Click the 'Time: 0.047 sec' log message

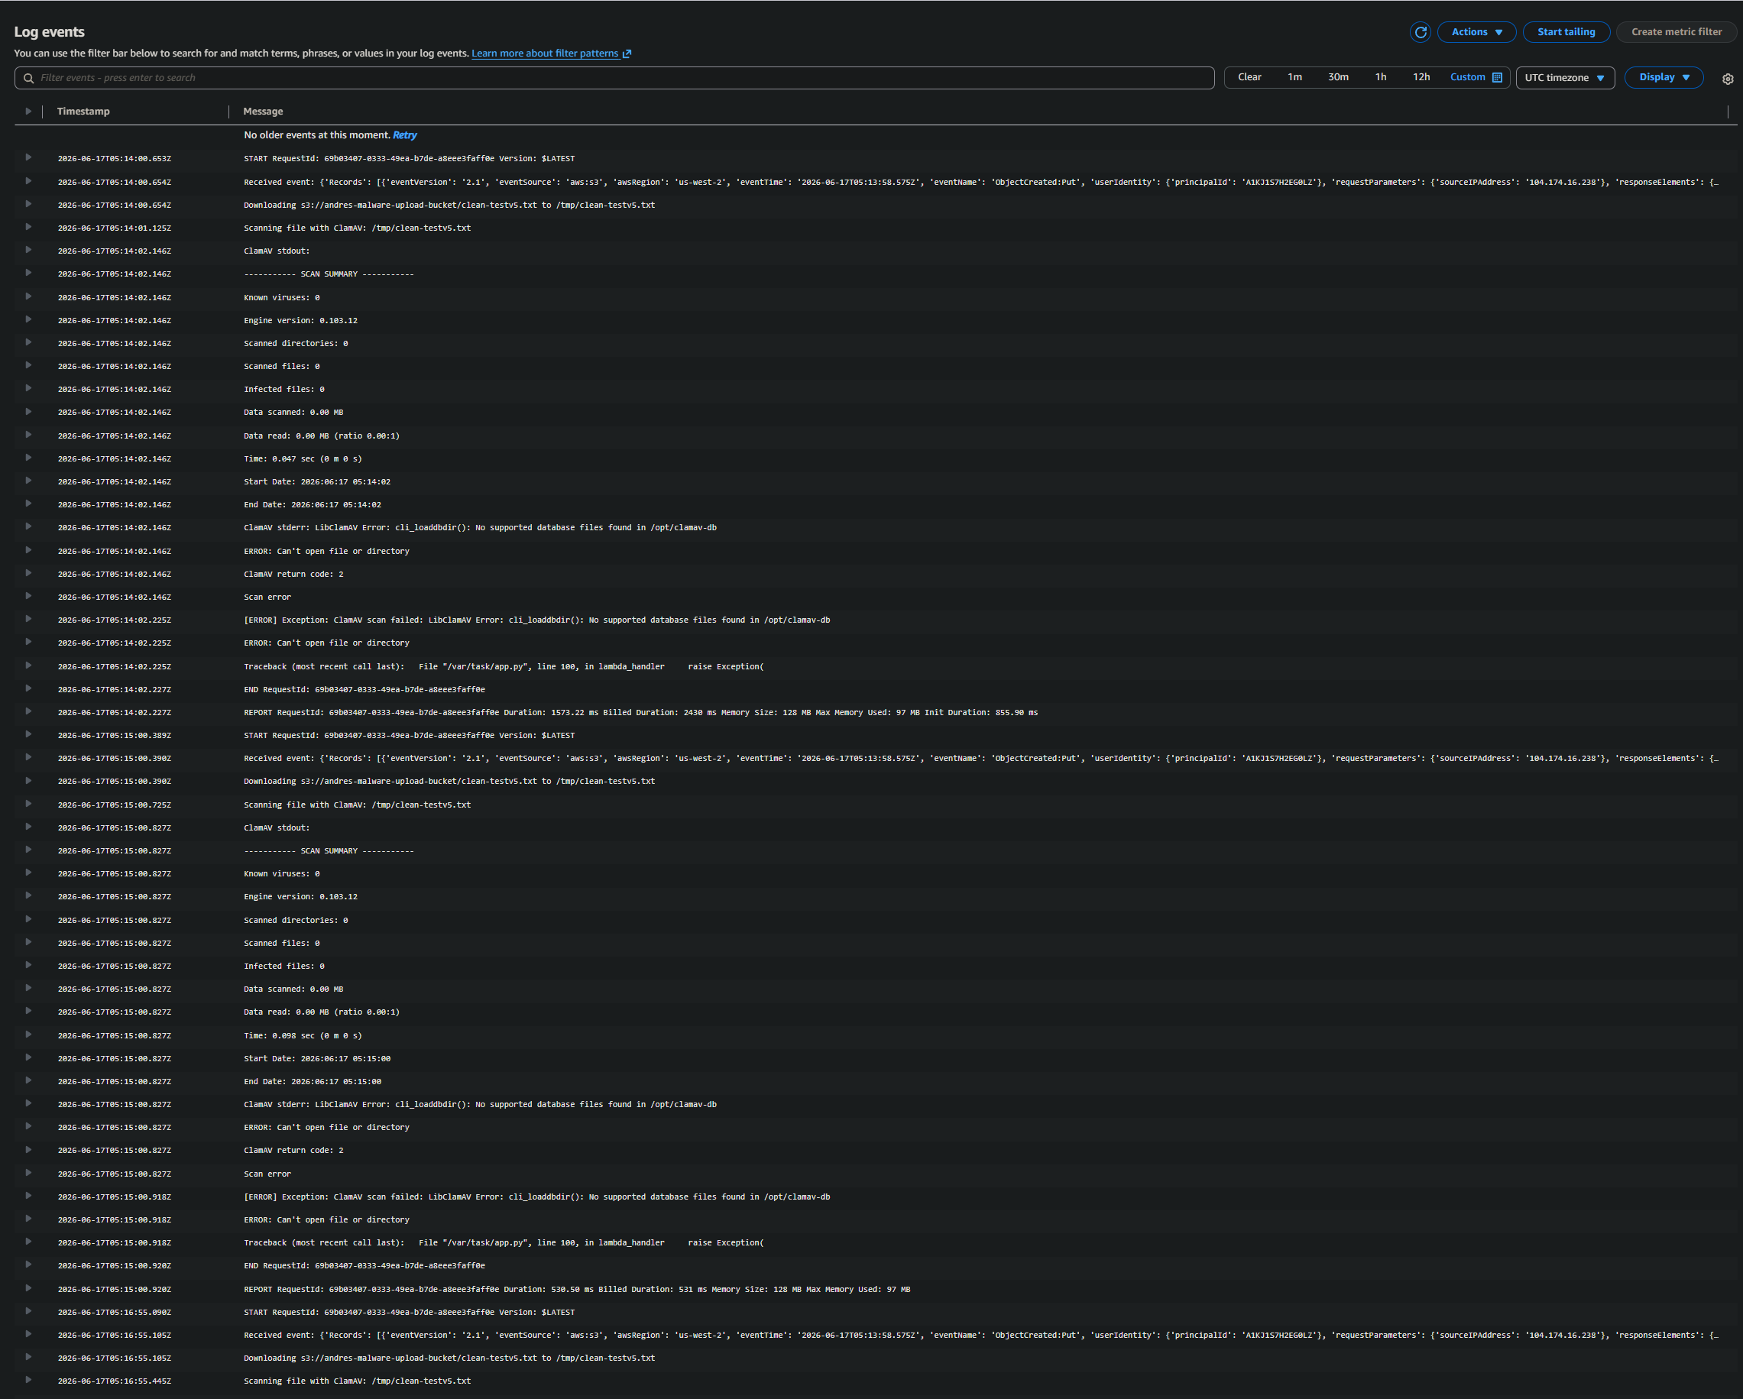(x=303, y=459)
